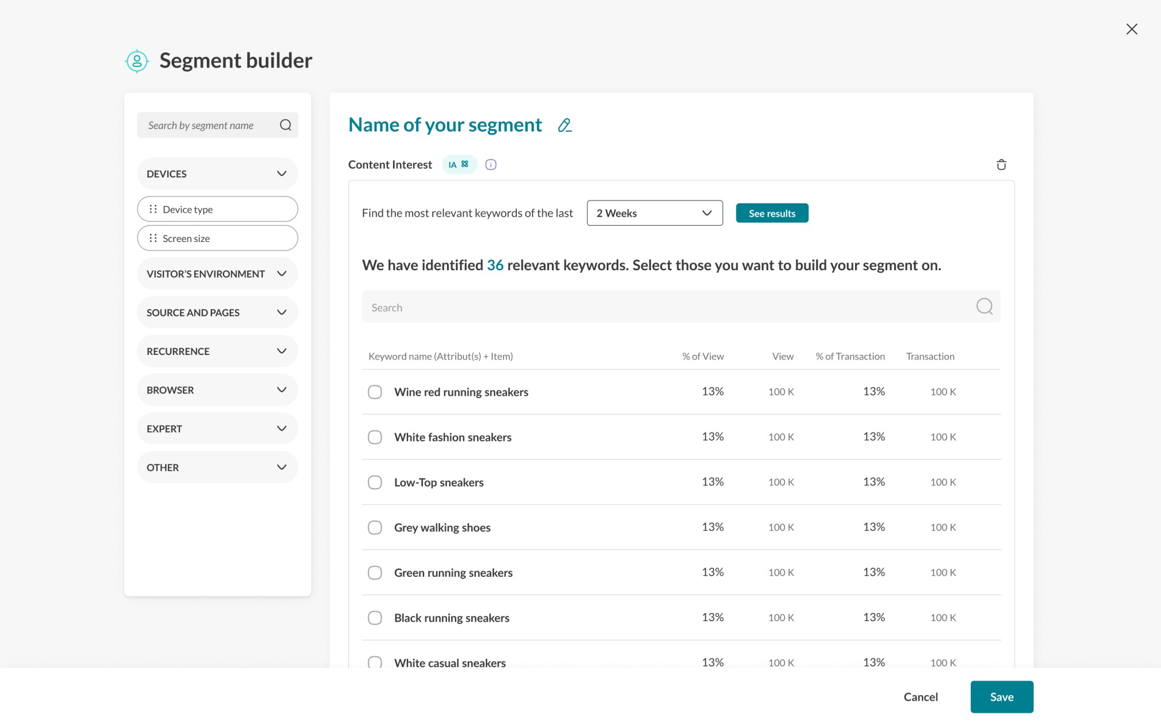This screenshot has width=1161, height=726.
Task: Select the Grey walking shoes checkbox
Action: coord(375,527)
